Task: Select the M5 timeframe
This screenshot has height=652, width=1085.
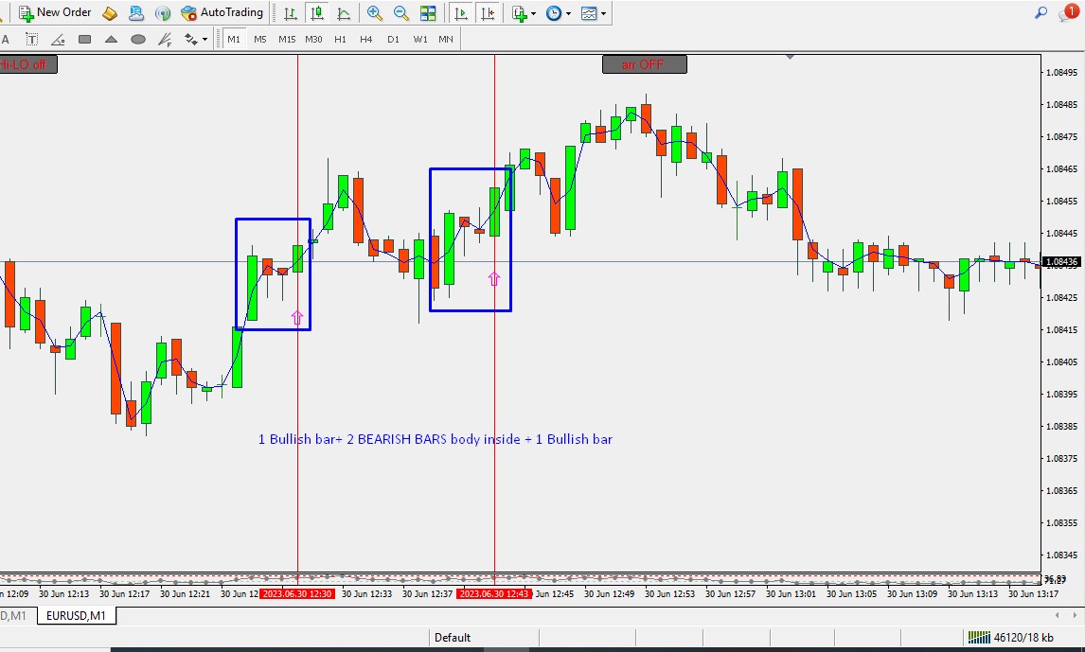Action: coord(260,40)
